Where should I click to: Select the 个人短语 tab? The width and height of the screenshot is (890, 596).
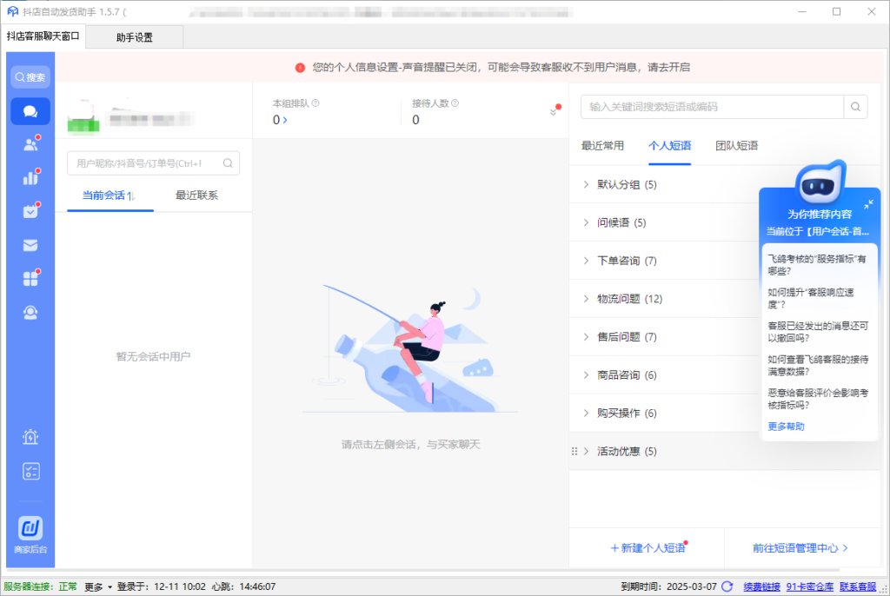pyautogui.click(x=670, y=146)
